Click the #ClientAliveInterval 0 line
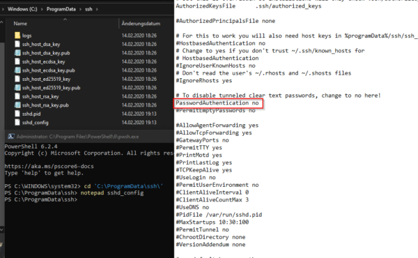This screenshot has height=258, width=418. [x=212, y=192]
